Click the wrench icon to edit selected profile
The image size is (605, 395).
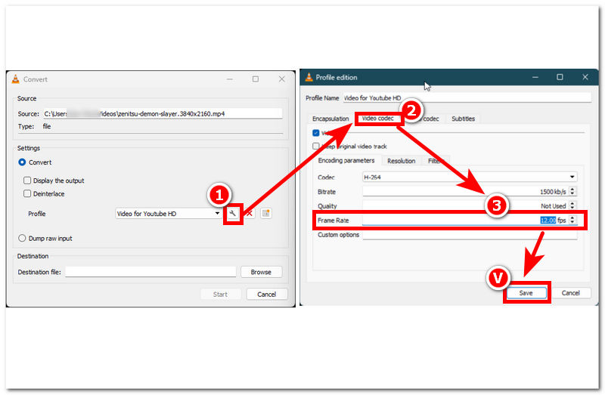click(x=233, y=214)
